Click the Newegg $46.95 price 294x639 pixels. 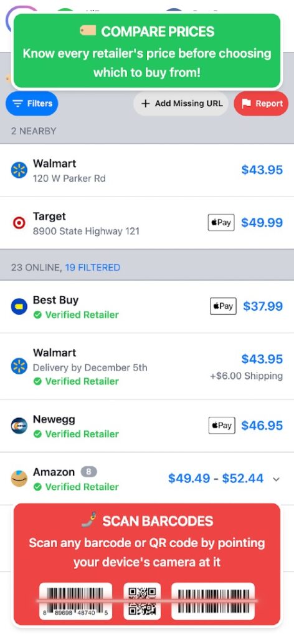click(262, 426)
